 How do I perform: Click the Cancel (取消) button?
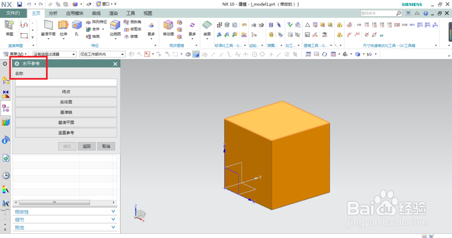106,146
